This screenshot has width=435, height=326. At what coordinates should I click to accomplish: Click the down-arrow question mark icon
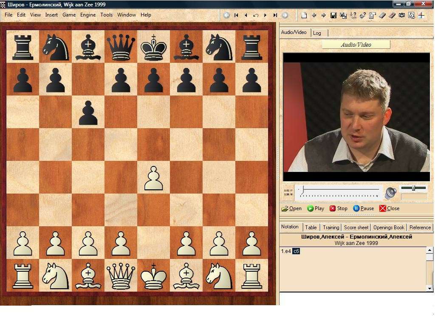point(353,15)
